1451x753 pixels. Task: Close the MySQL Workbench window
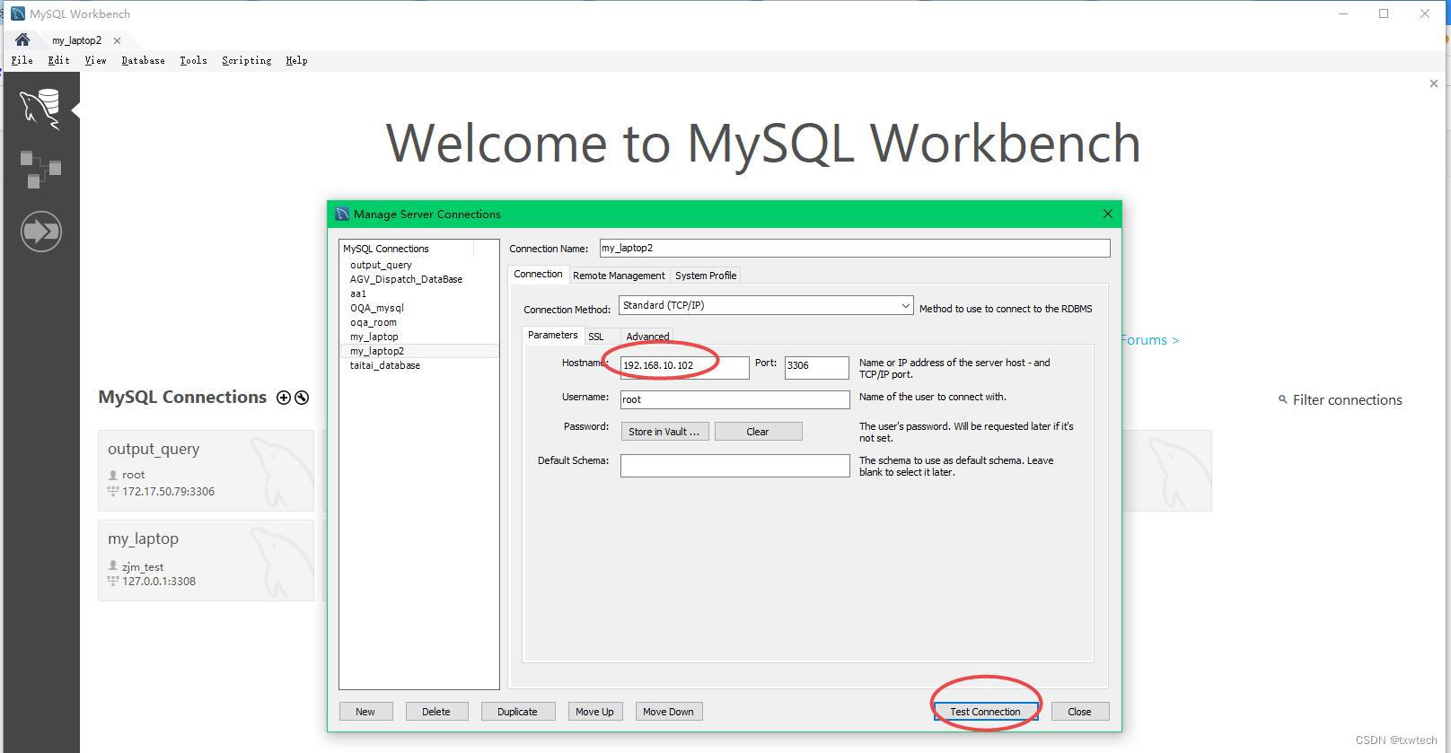(1424, 13)
